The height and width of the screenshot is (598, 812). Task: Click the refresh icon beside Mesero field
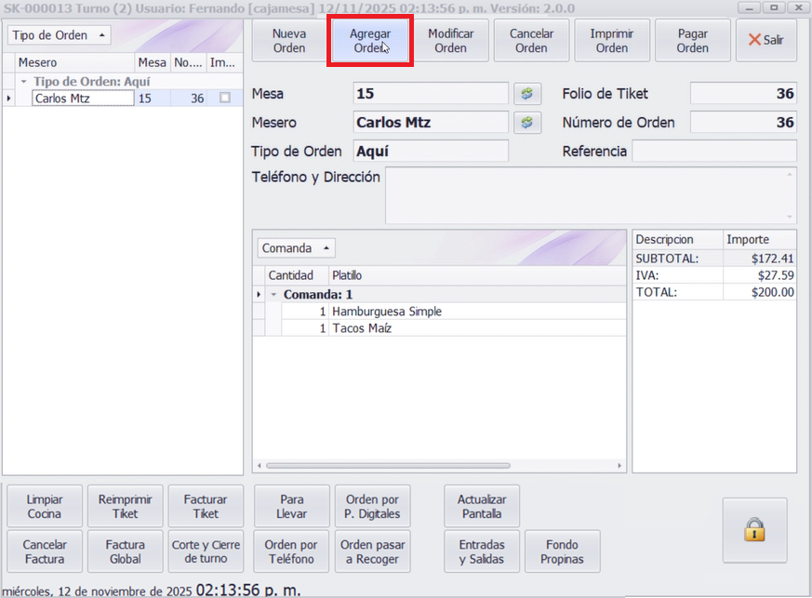(527, 123)
